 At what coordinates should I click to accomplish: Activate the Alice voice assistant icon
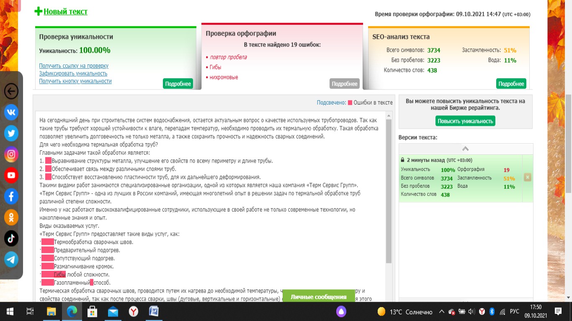pyautogui.click(x=341, y=311)
